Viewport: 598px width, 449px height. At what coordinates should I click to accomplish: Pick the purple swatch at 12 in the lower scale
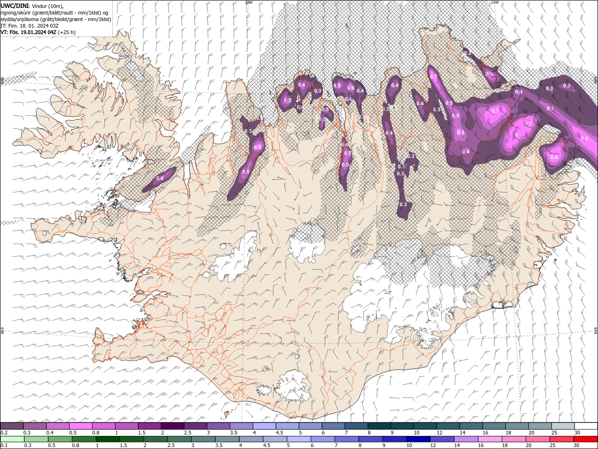coord(442,439)
